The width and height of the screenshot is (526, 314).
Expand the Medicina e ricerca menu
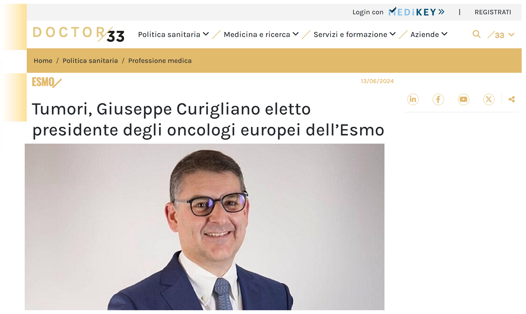[261, 34]
